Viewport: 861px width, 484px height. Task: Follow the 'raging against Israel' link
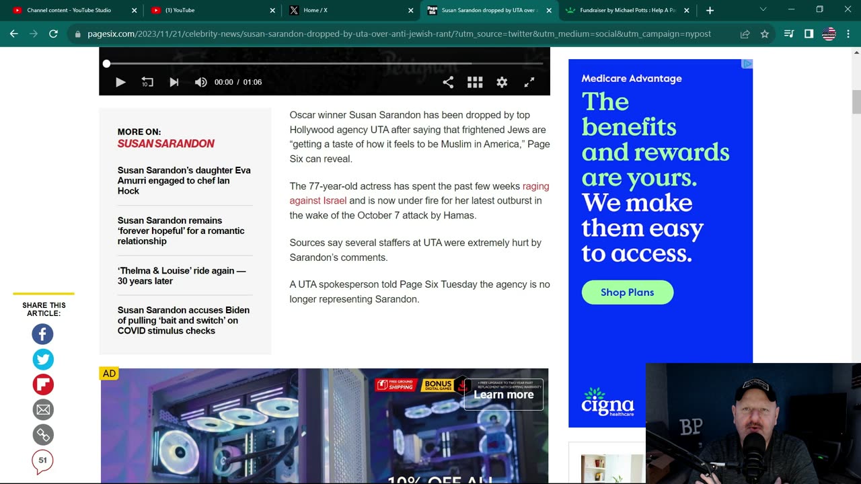419,193
